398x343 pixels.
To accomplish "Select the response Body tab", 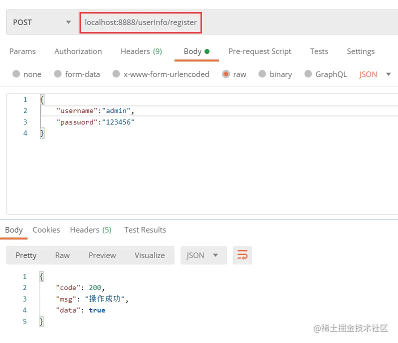I will [13, 230].
